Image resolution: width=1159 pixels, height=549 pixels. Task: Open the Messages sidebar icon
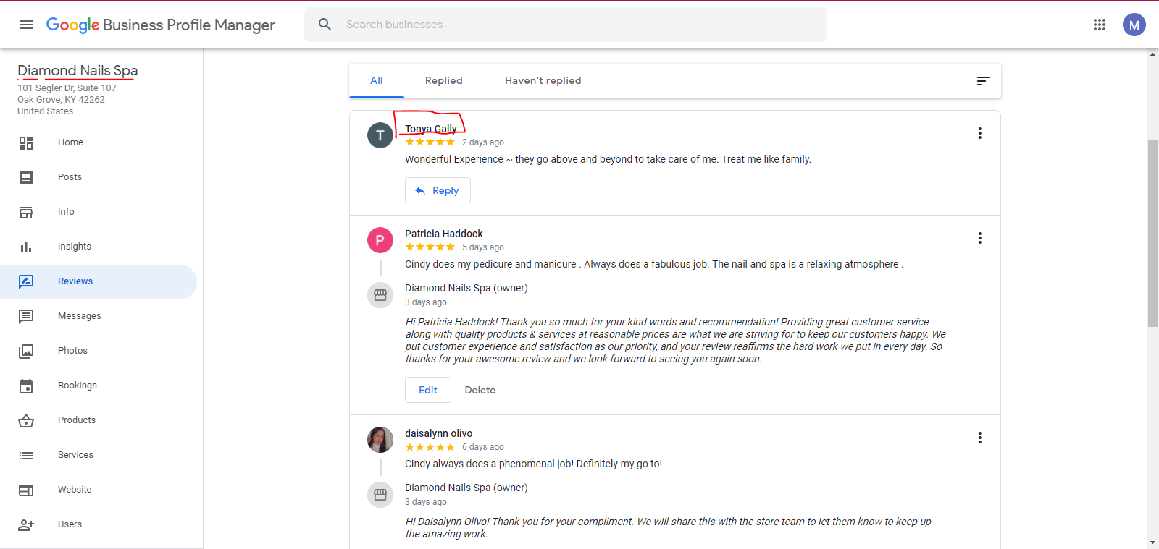tap(26, 316)
